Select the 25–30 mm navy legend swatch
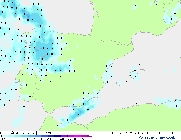This screenshot has height=140, width=181. (x=58, y=136)
